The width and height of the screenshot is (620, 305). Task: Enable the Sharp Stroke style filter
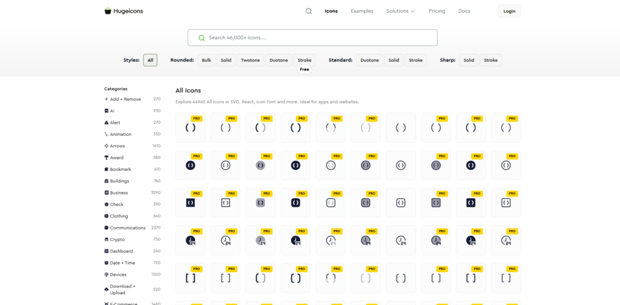(x=490, y=60)
